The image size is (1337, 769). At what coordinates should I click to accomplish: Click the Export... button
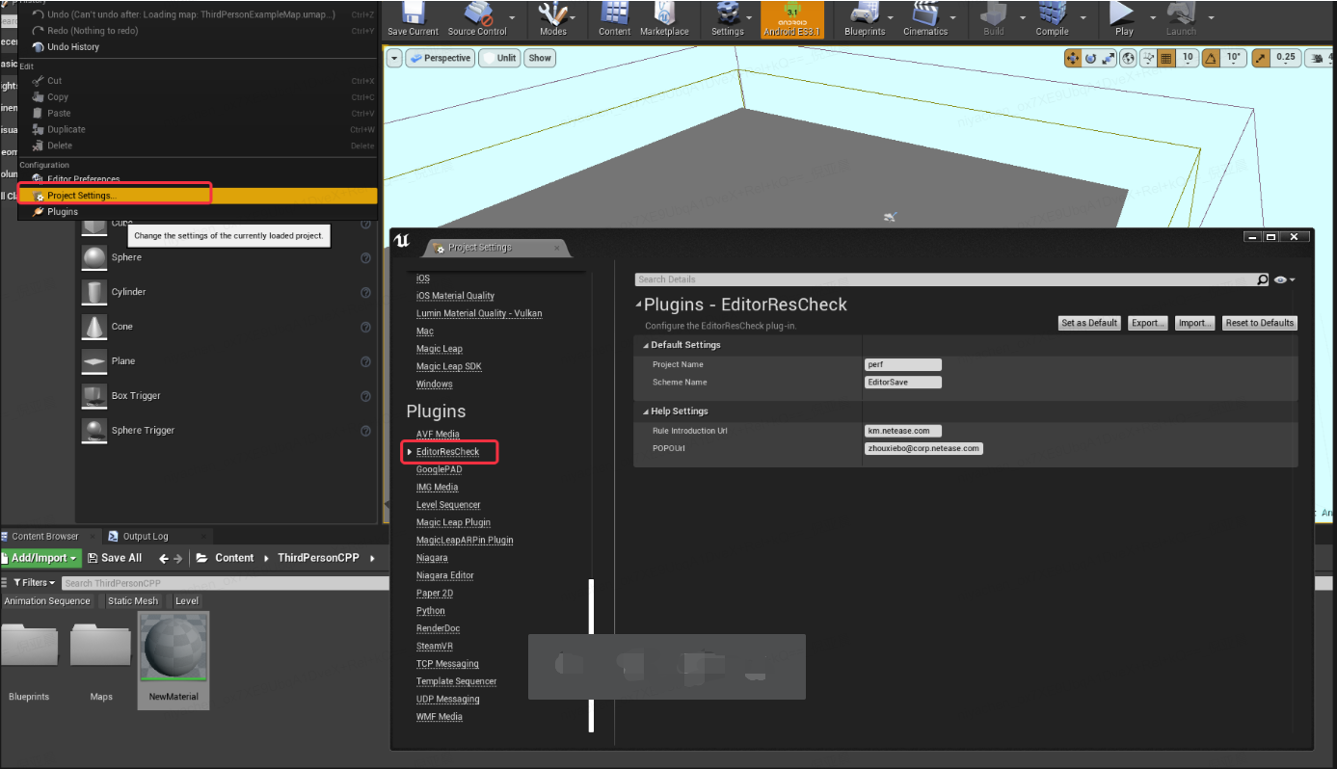[x=1147, y=323]
